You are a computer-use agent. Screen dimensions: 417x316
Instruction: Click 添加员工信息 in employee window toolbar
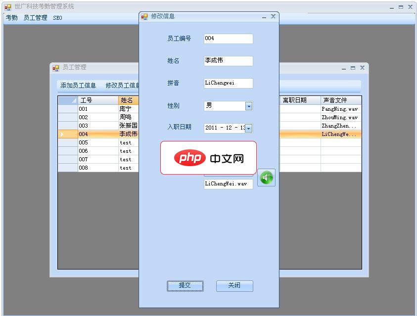78,86
